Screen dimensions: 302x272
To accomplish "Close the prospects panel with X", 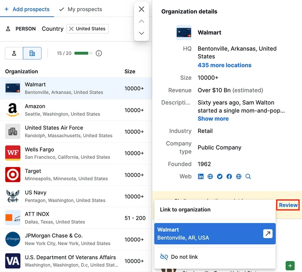I will [142, 9].
